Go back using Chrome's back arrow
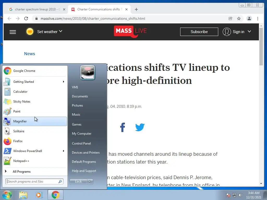267x200 pixels. pyautogui.click(x=9, y=18)
